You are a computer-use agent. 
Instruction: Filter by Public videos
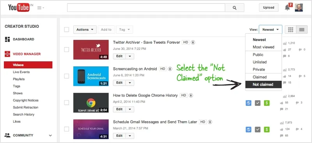click(263, 55)
